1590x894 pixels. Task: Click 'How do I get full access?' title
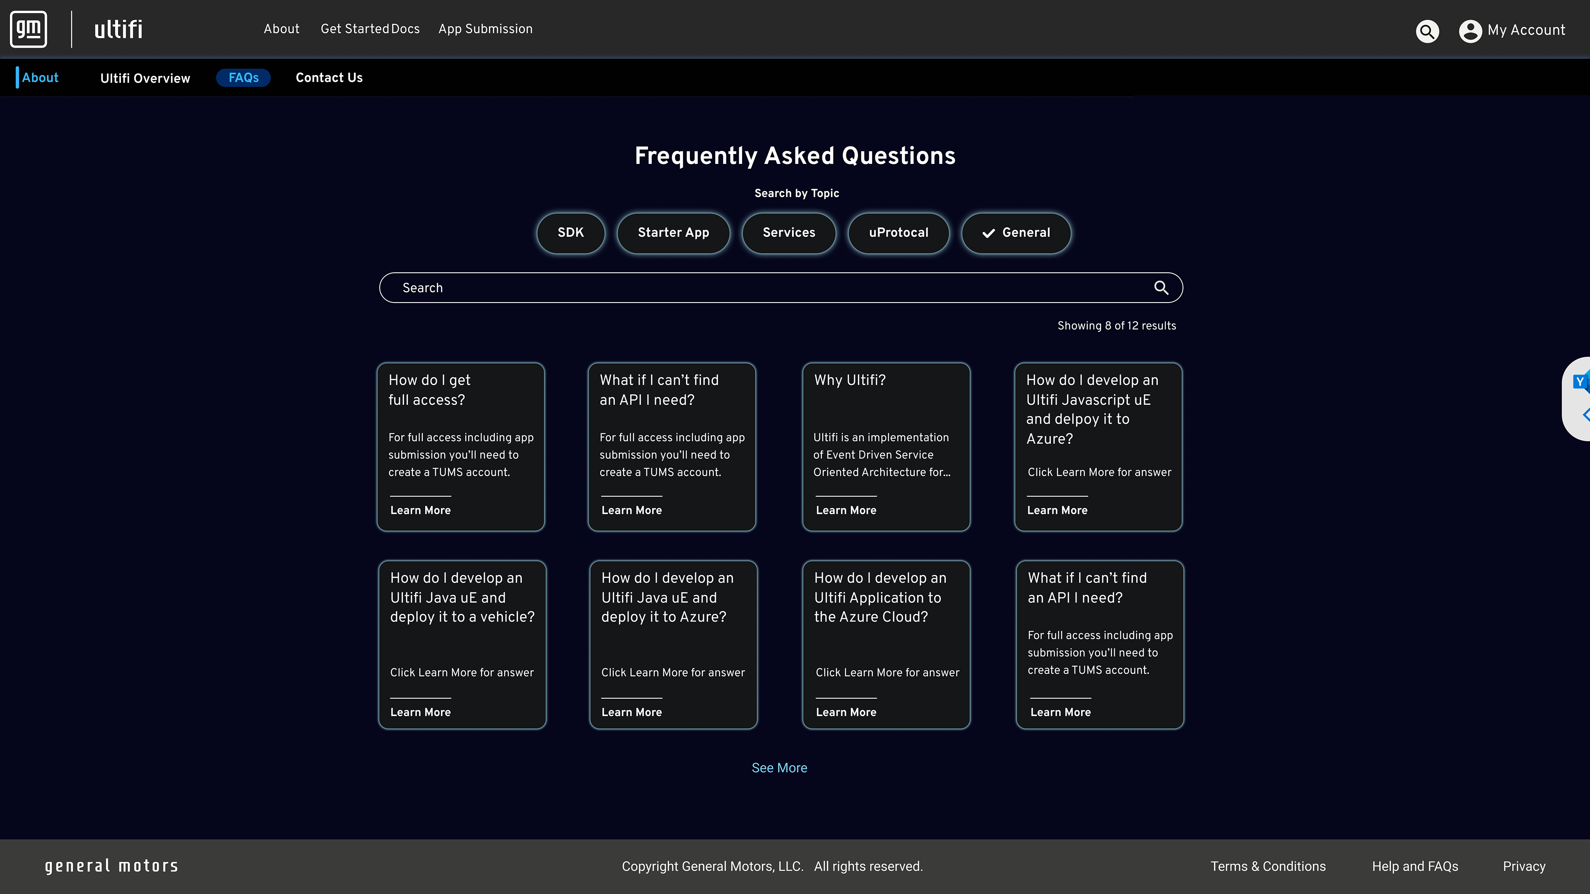[429, 390]
